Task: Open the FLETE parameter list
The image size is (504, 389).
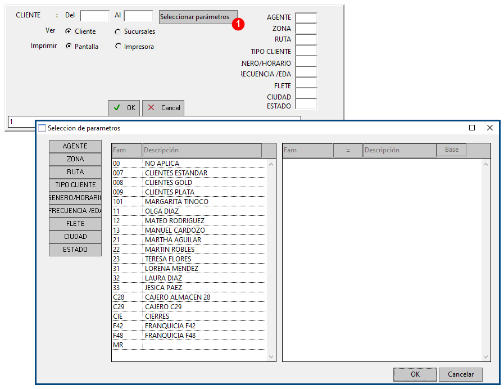Action: coord(75,224)
